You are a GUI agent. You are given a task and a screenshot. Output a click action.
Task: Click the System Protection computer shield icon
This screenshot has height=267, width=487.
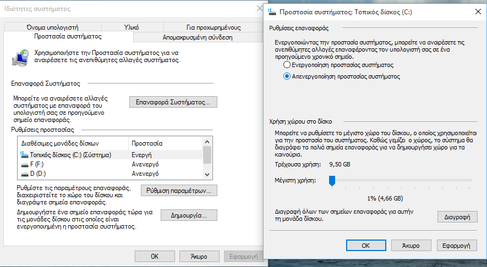click(x=20, y=56)
